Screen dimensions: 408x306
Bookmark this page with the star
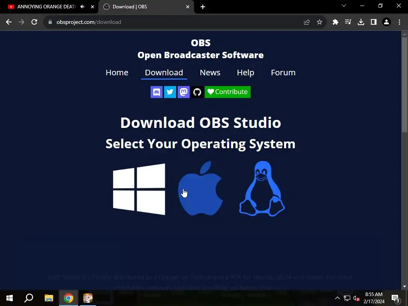[320, 22]
